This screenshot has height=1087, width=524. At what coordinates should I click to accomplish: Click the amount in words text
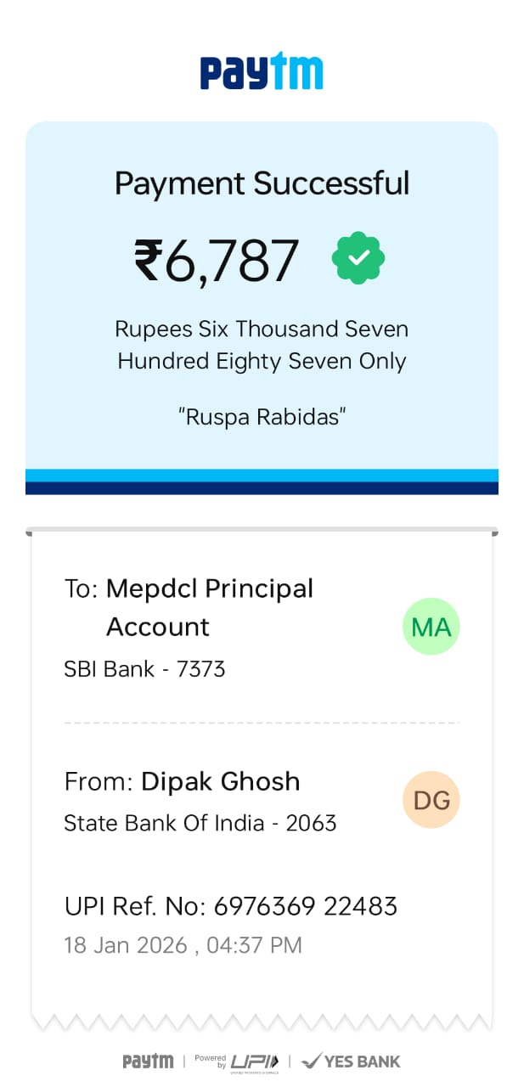(262, 345)
